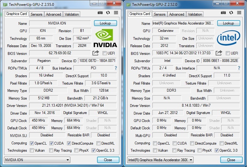Click Lookup button for NVIDIA ION
Screen dimensions: 247x167
[x=105, y=23]
